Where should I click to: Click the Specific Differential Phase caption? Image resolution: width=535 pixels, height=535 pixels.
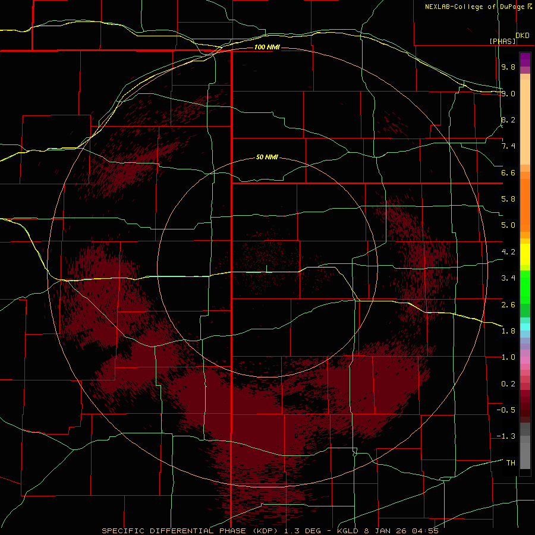pyautogui.click(x=270, y=531)
